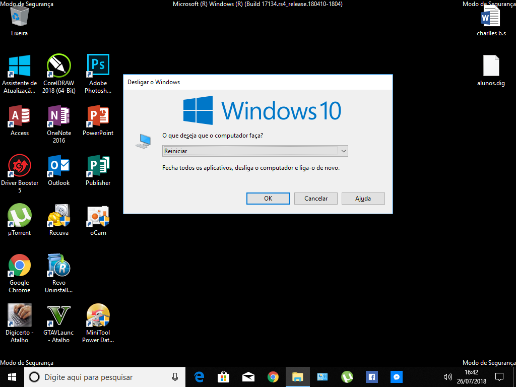
Task: Click the 'Desligar o Windows' title bar
Action: pyautogui.click(x=257, y=82)
